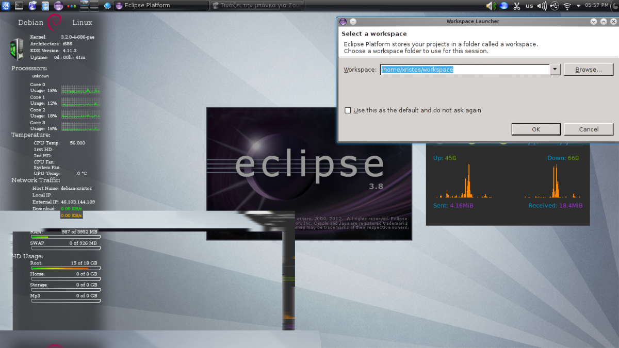The height and width of the screenshot is (348, 619).
Task: Enable 'Use this as the default' checkbox
Action: [x=348, y=110]
